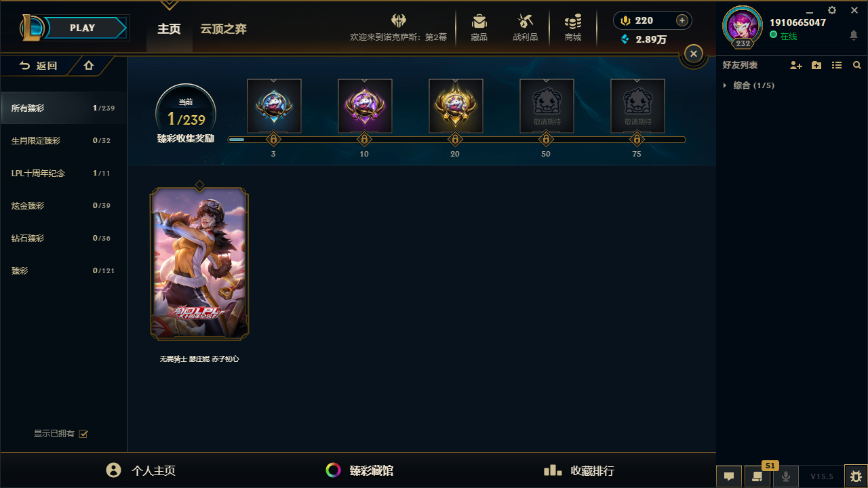Go back with the 返回 button
This screenshot has height=488, width=868.
[39, 66]
